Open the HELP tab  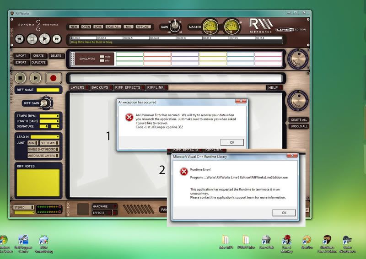pyautogui.click(x=274, y=87)
